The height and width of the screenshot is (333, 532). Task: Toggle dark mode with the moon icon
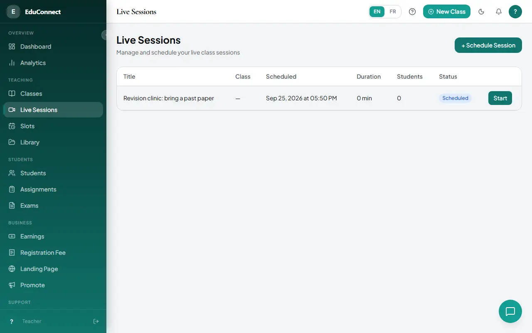(x=481, y=12)
